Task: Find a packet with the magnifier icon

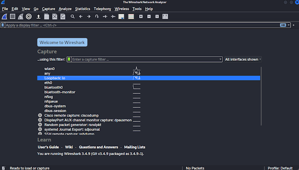Action: (x=72, y=17)
